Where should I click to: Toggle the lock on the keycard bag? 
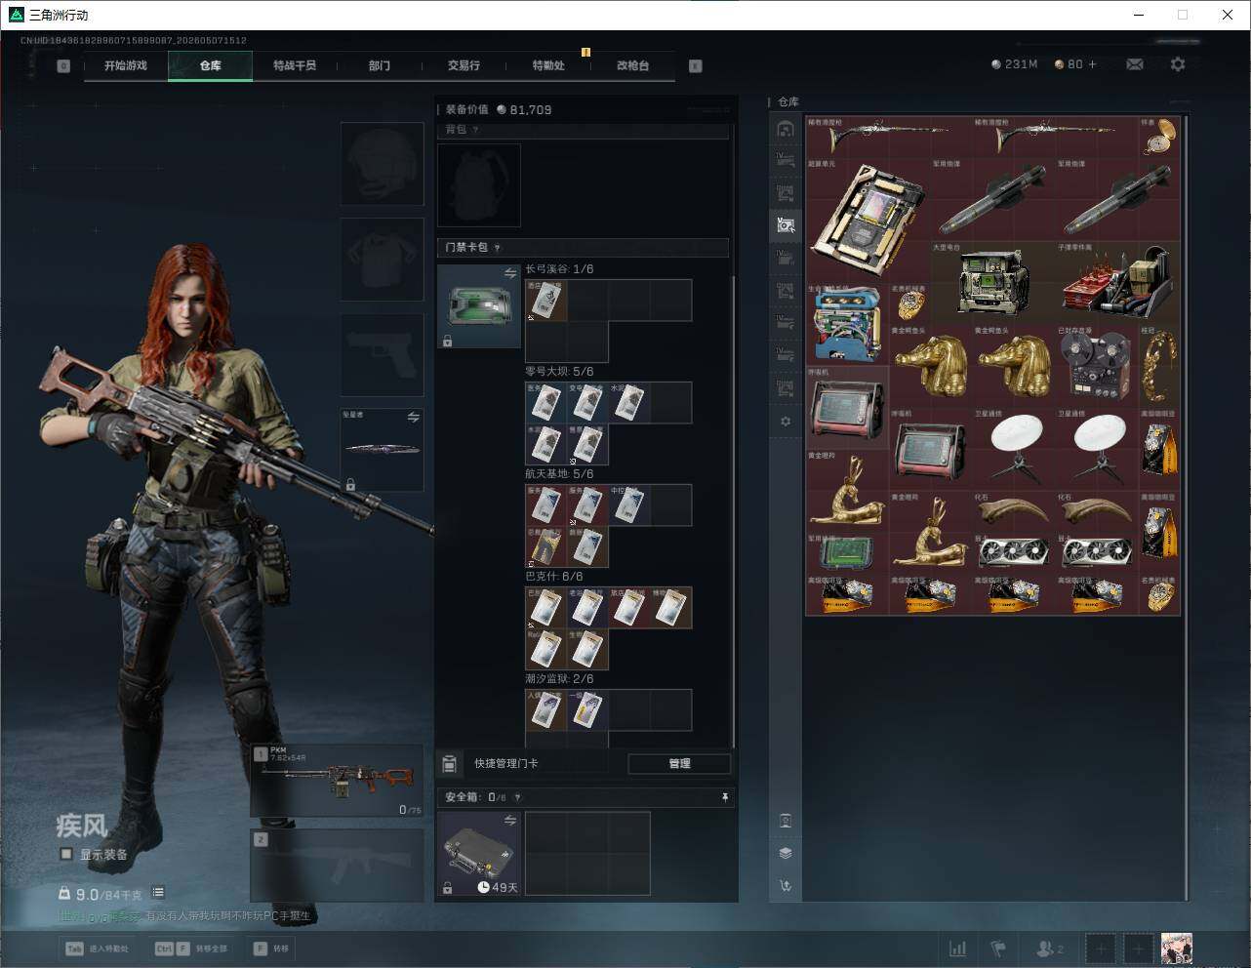point(447,342)
